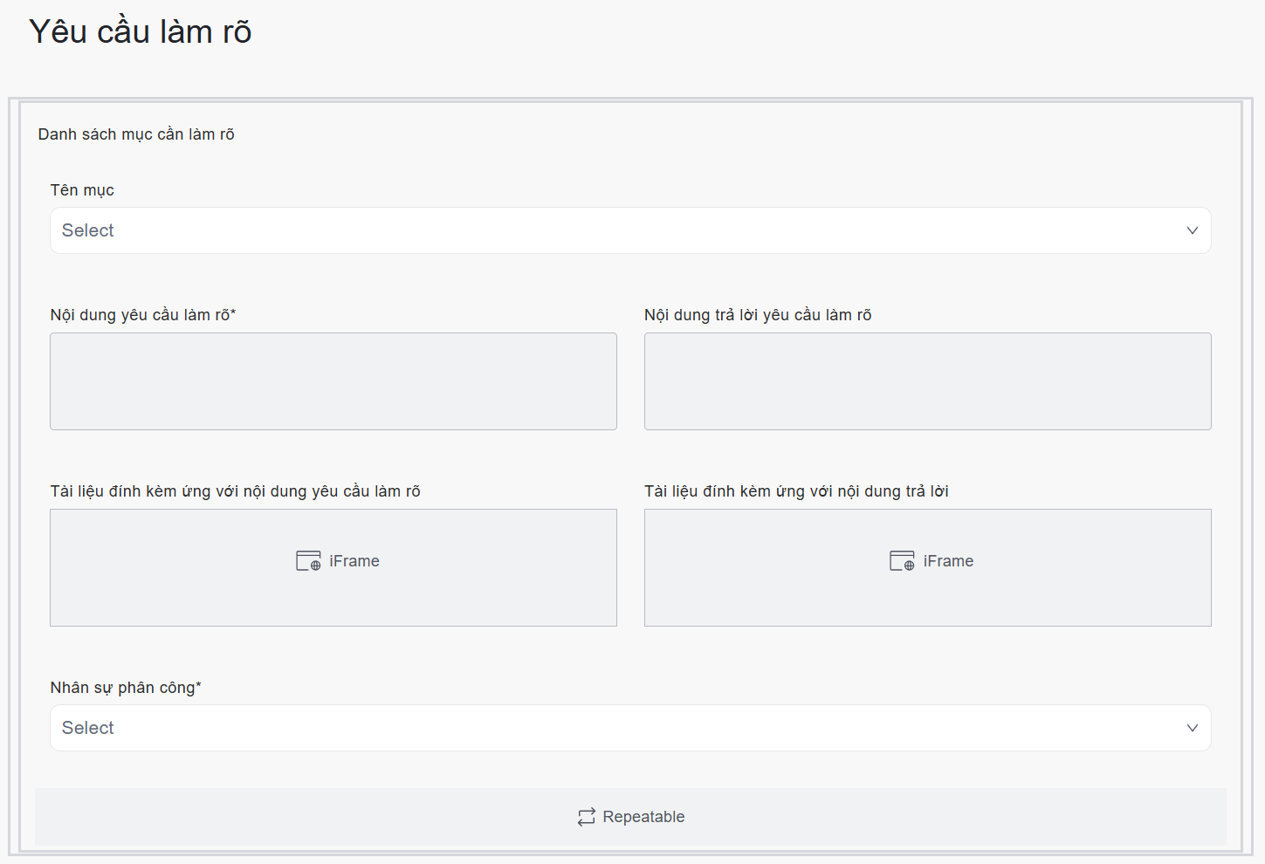Click the iFrame icon under request attachments
Viewport: 1265px width, 864px height.
pyautogui.click(x=308, y=560)
